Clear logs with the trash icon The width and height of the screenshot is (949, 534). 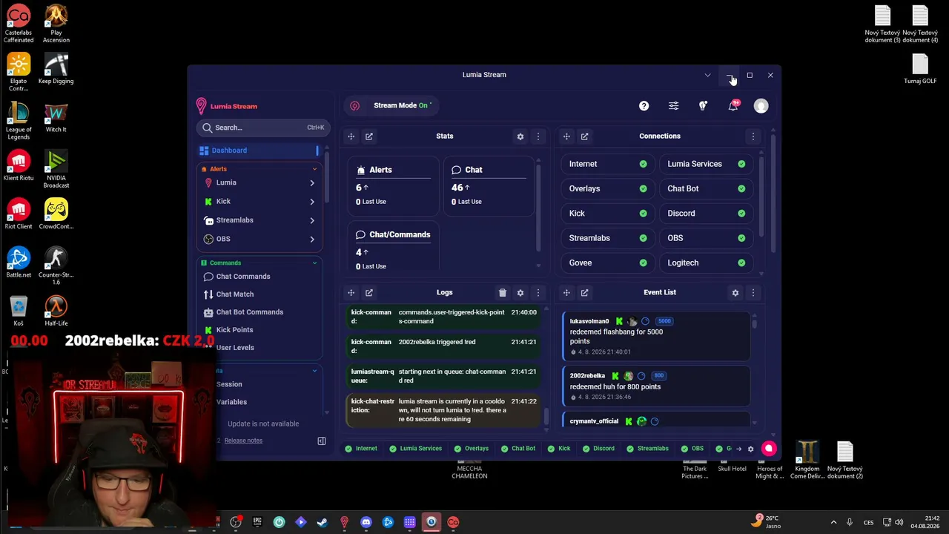(502, 293)
